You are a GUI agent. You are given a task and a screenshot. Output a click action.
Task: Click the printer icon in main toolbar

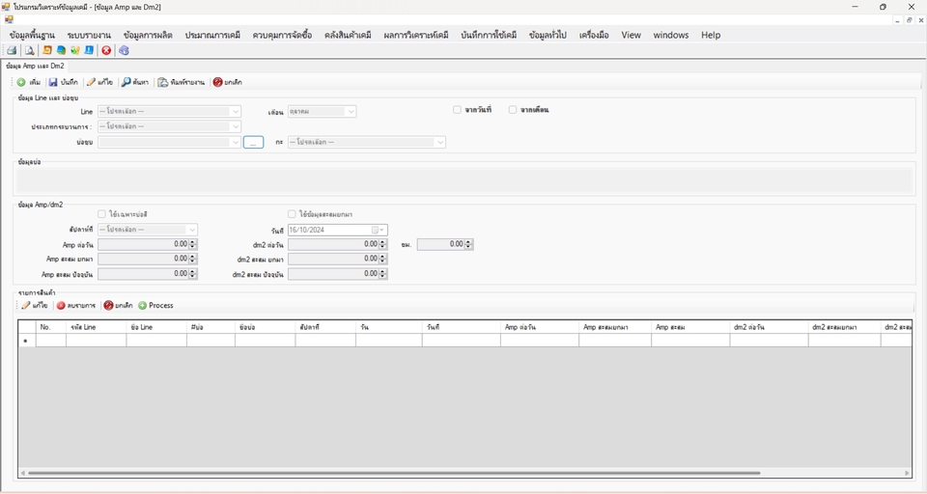(x=12, y=50)
